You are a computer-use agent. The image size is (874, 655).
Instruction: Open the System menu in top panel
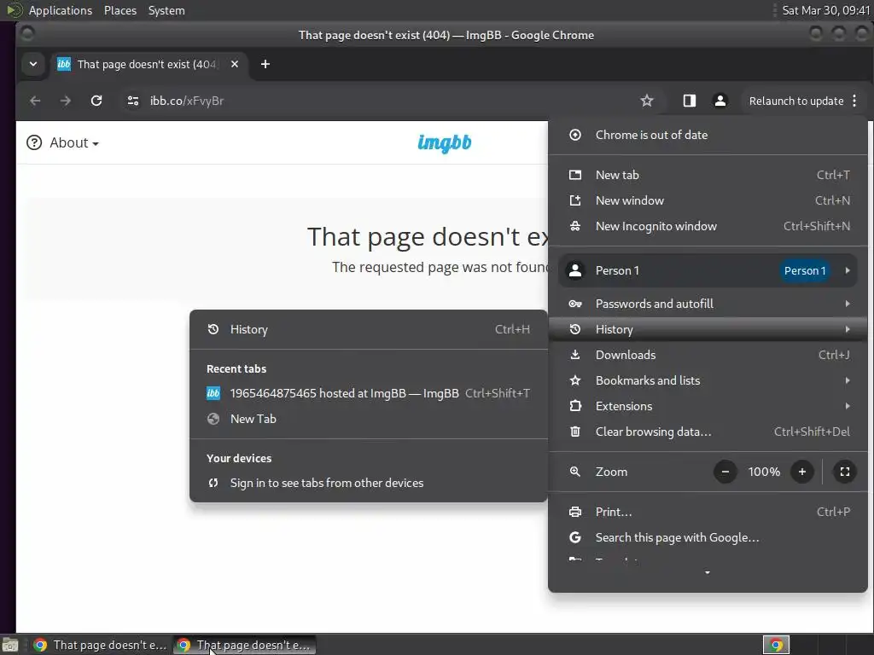coord(166,10)
